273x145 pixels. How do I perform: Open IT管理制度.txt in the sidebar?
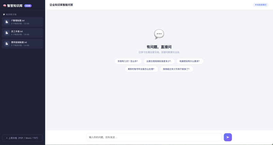point(23,22)
